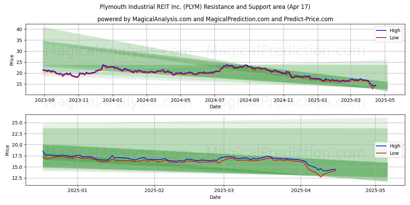
Task: Click the '2024-01' label on the top chart axis
Action: click(x=112, y=100)
